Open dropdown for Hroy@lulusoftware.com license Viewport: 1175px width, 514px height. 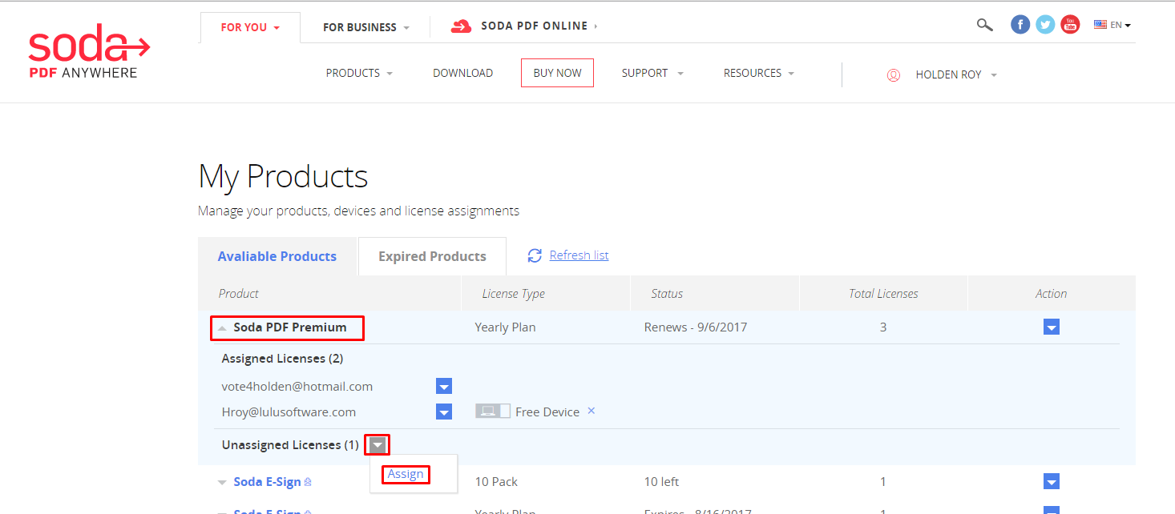tap(444, 412)
